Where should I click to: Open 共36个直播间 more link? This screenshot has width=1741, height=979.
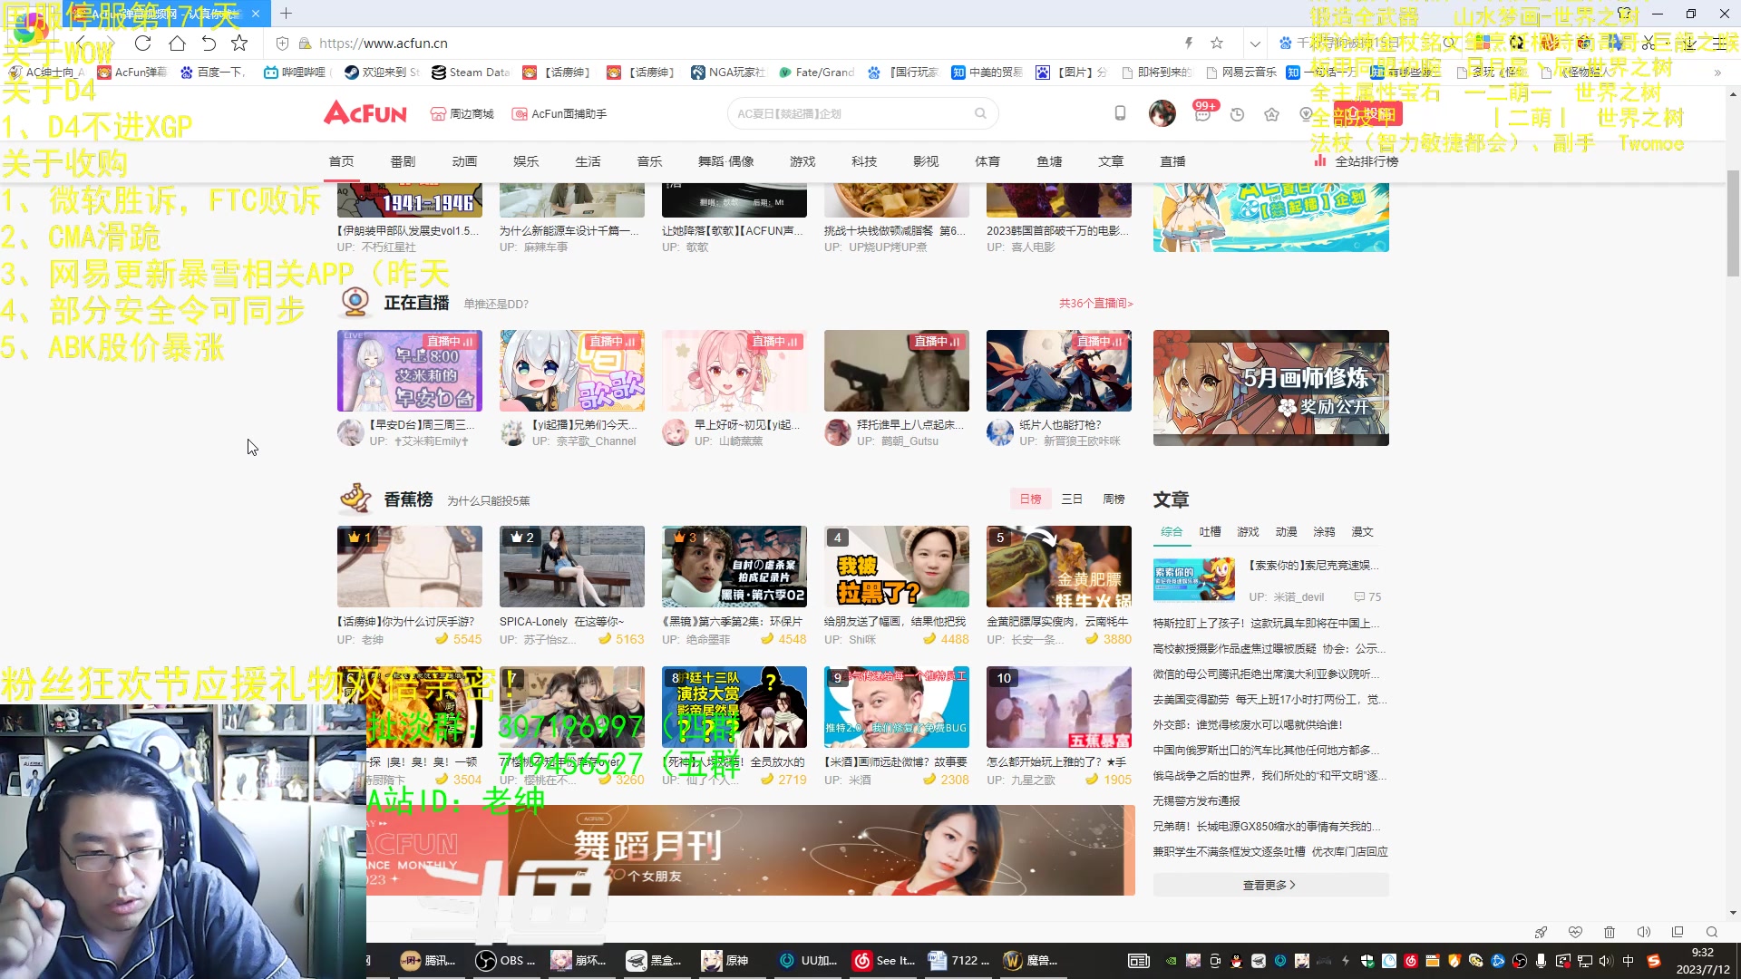(x=1096, y=303)
